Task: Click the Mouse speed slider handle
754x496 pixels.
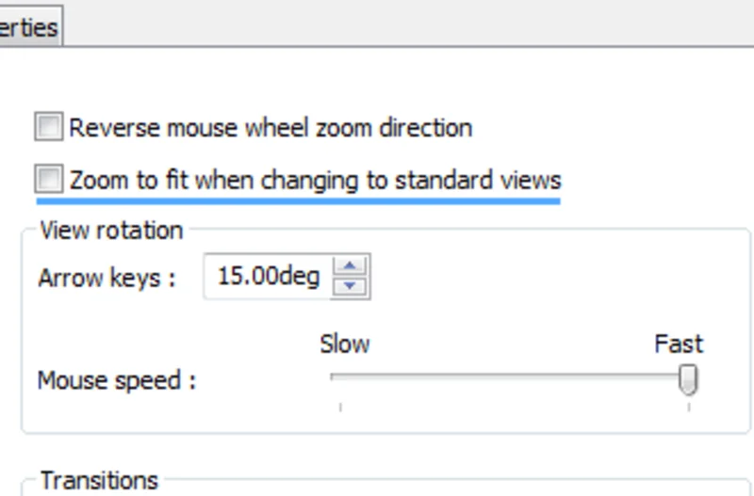Action: coord(689,378)
